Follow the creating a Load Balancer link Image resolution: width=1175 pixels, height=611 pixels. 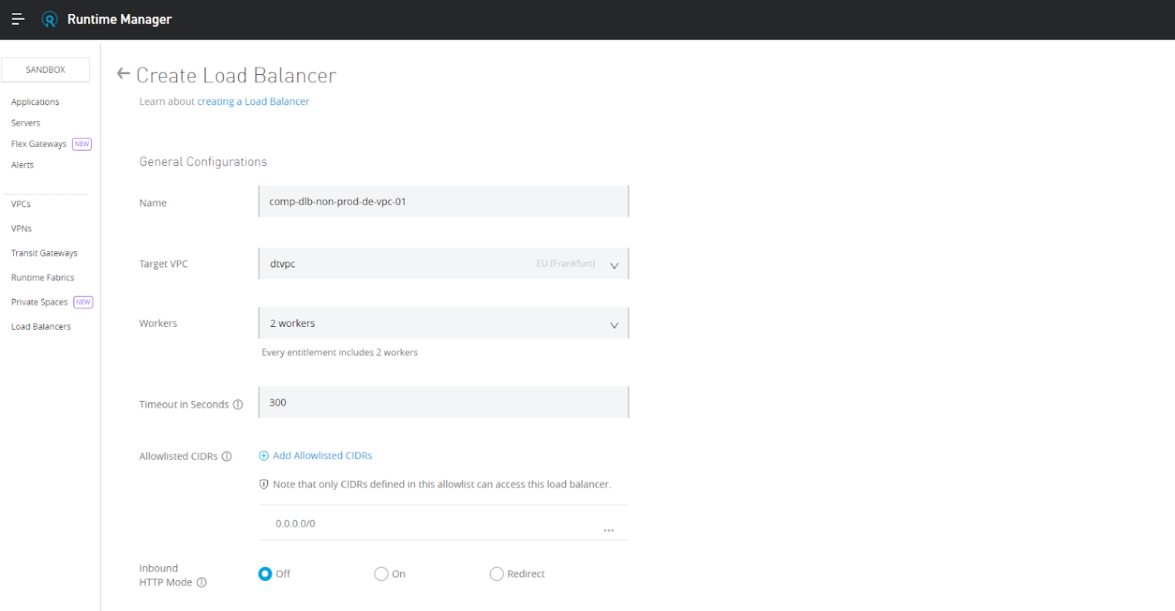(253, 101)
